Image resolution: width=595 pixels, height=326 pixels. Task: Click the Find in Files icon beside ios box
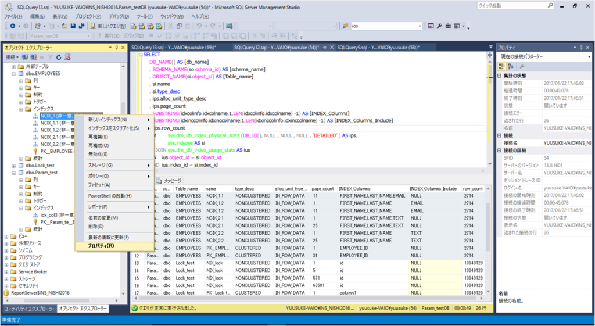345,26
